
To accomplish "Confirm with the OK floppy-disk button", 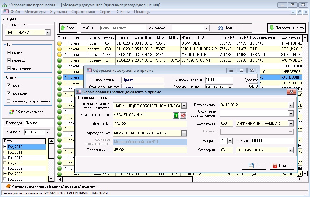I will pyautogui.click(x=254, y=166).
